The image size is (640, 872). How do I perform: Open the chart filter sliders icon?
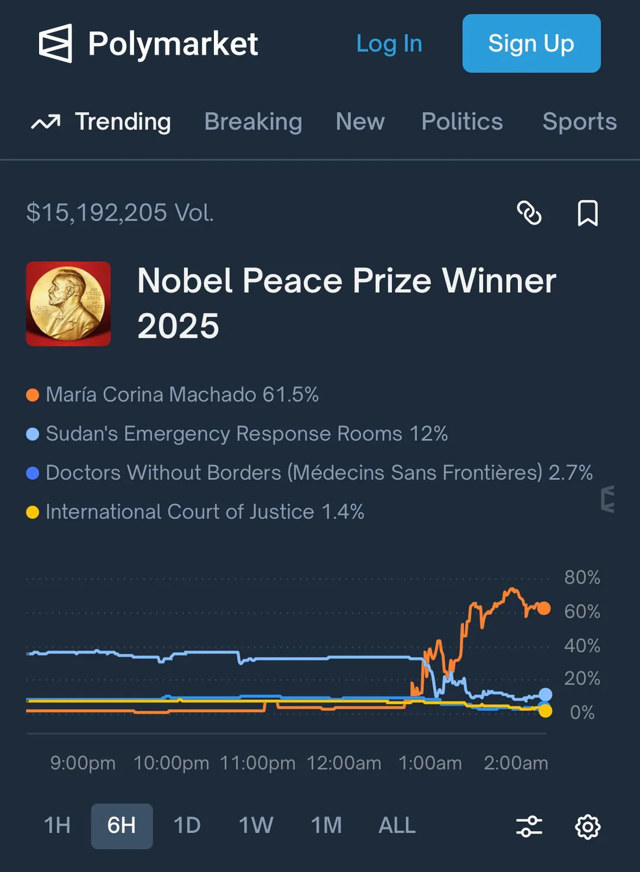529,826
